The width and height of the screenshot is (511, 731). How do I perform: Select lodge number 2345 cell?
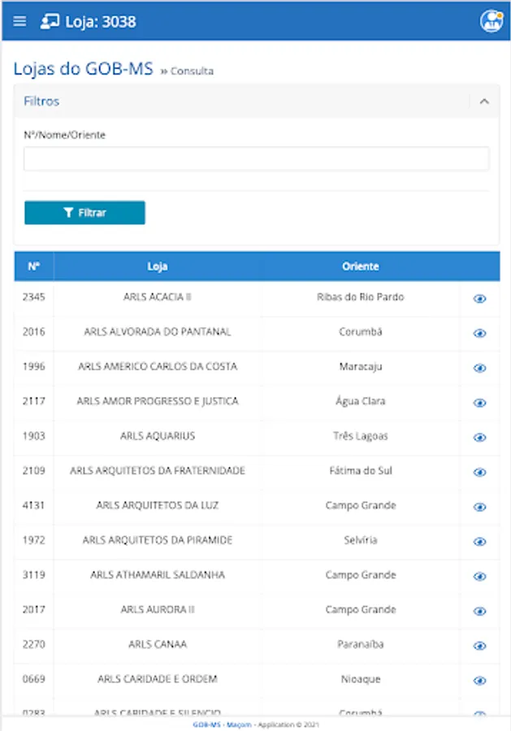point(34,297)
